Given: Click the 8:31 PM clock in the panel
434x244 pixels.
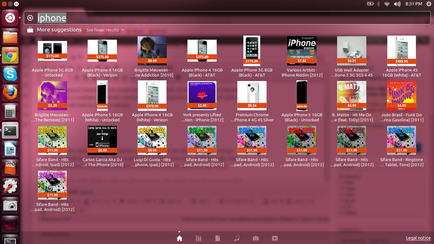Looking at the screenshot, I should point(414,4).
